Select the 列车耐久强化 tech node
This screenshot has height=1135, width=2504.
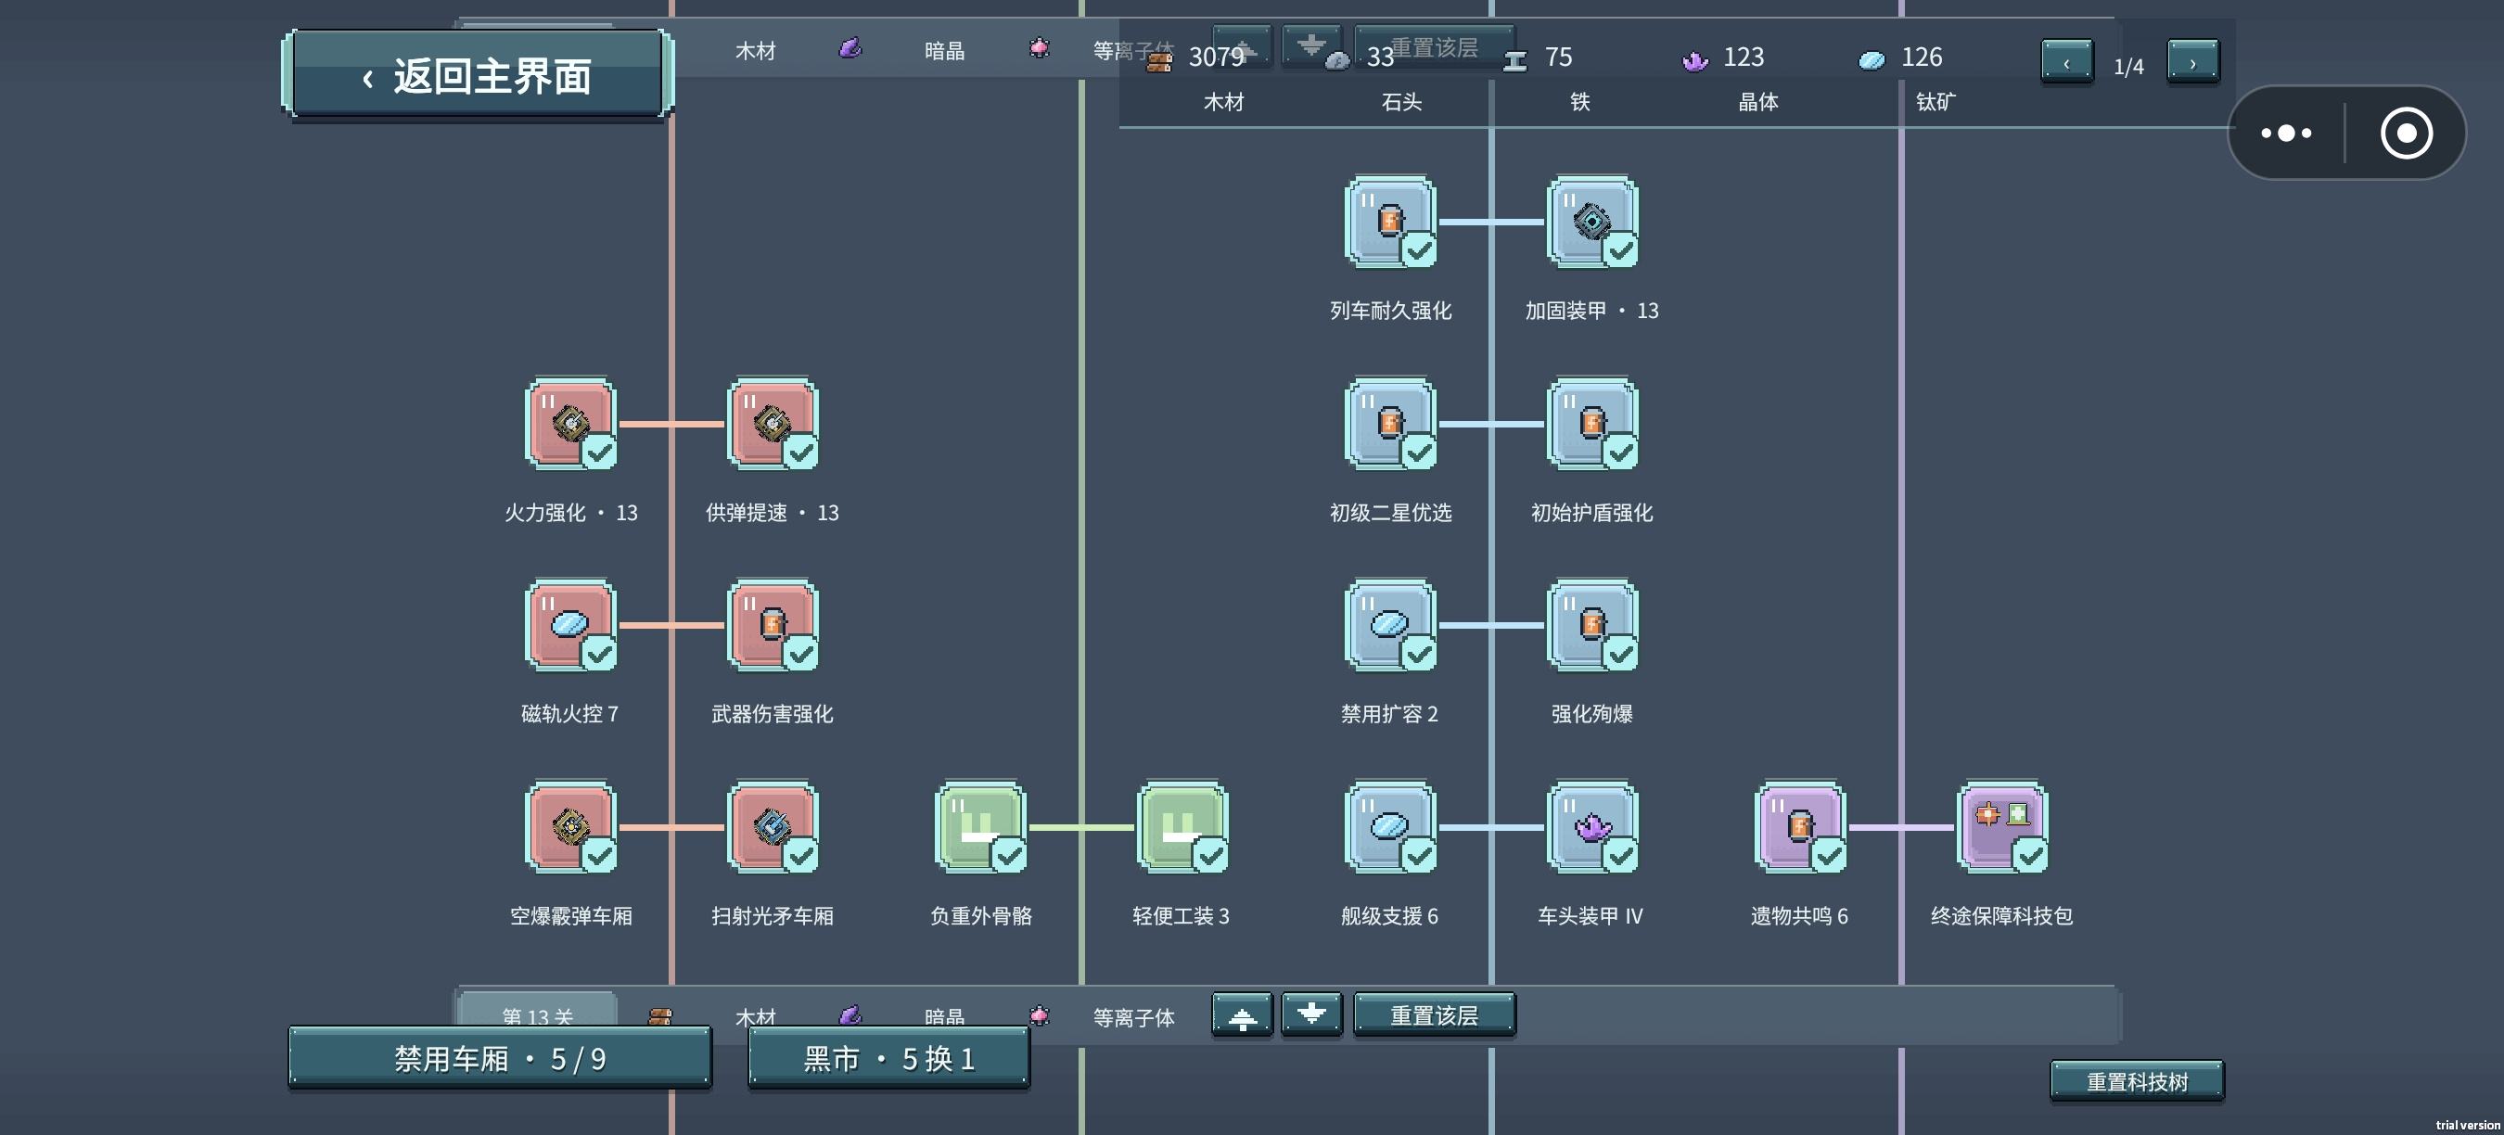point(1390,222)
